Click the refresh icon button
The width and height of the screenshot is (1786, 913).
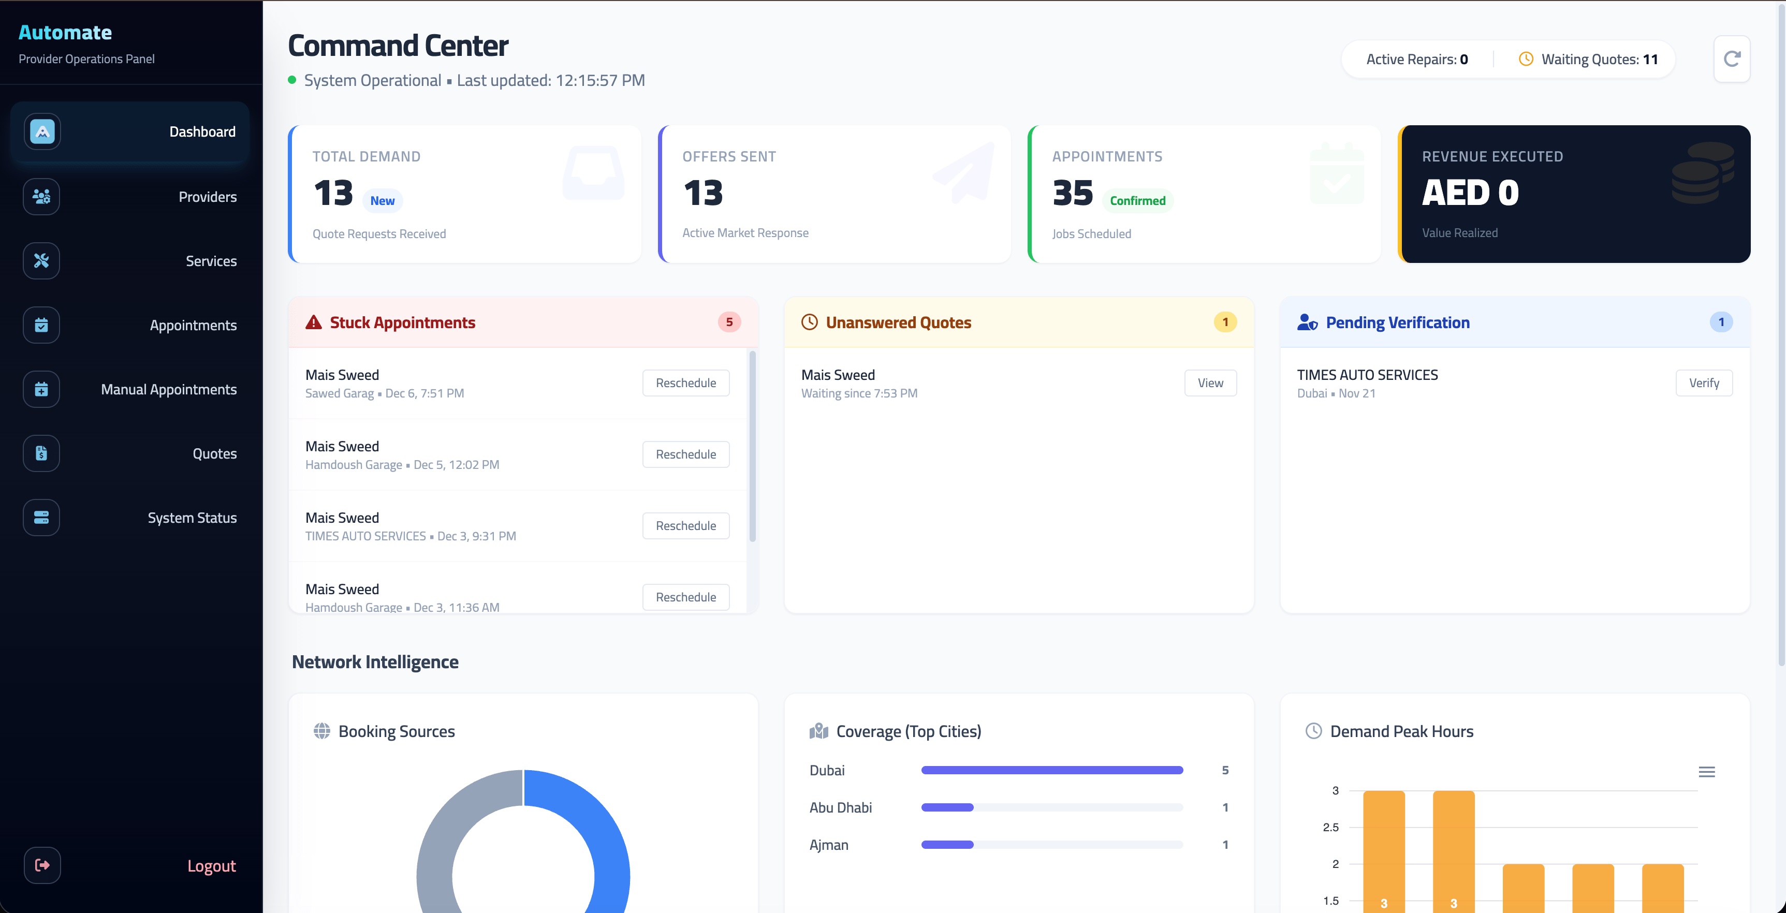pyautogui.click(x=1731, y=59)
